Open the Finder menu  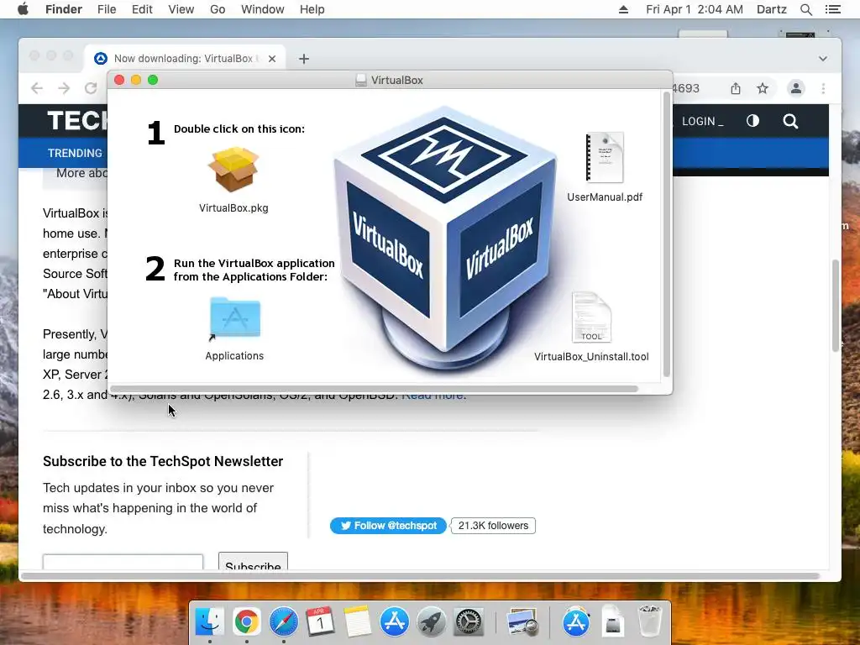pyautogui.click(x=64, y=9)
